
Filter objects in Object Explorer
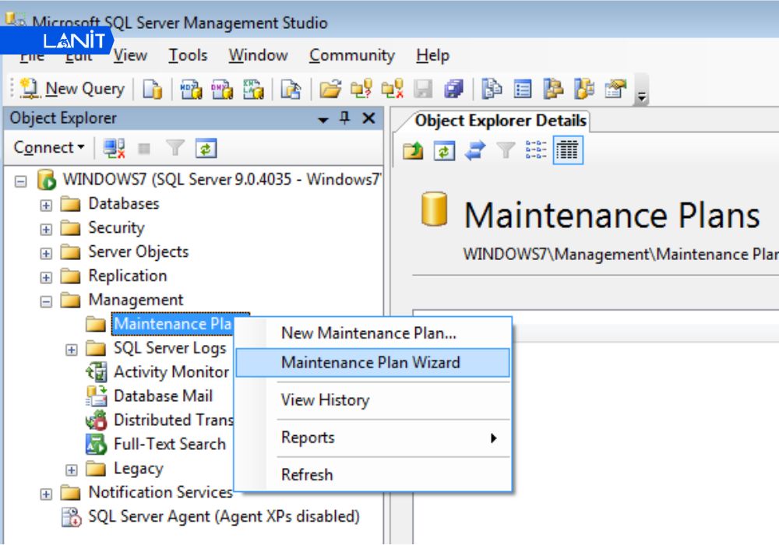click(x=175, y=147)
